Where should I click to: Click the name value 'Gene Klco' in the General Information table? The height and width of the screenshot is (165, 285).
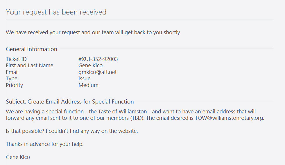coord(90,66)
